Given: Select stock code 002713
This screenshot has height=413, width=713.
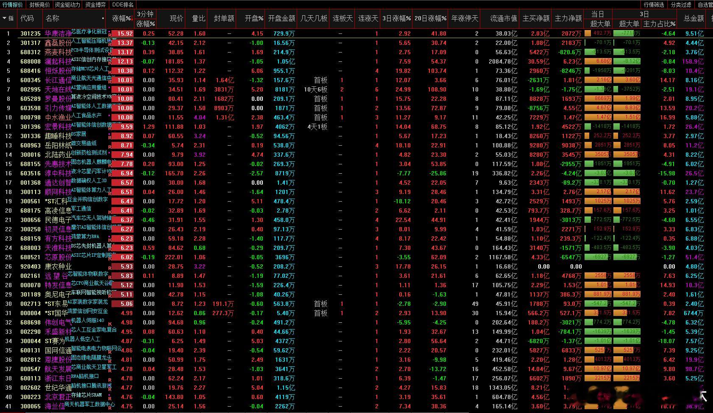Looking at the screenshot, I should coord(31,304).
